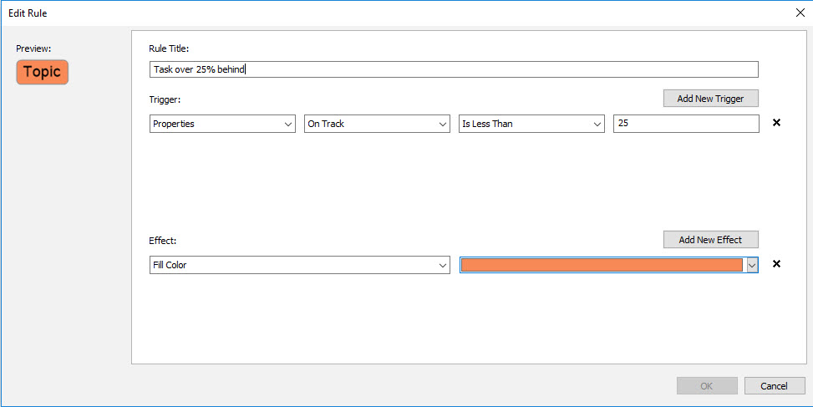Click the orange Topic preview shape
The image size is (813, 407).
[42, 72]
